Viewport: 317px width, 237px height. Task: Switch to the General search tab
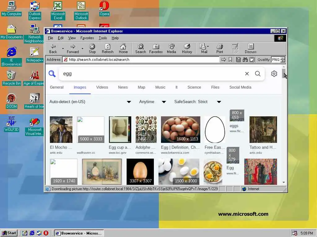(x=57, y=87)
